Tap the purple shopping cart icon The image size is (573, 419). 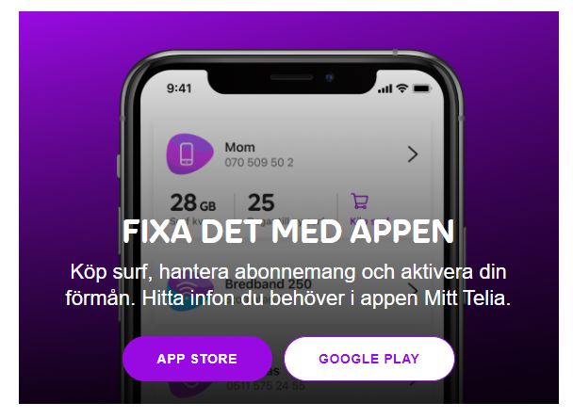click(x=360, y=201)
